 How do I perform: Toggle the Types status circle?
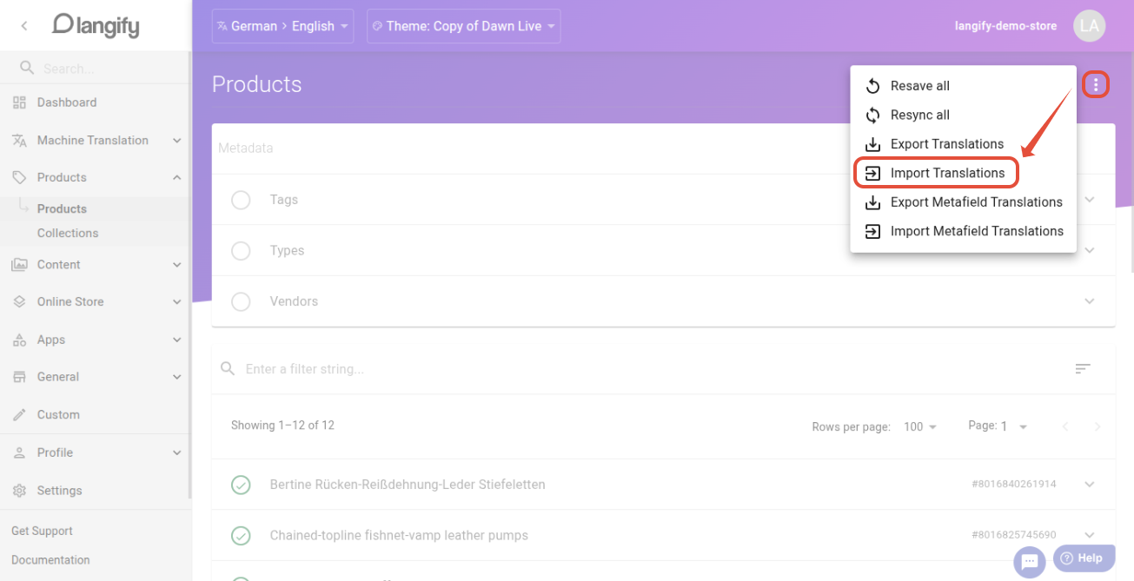coord(241,251)
